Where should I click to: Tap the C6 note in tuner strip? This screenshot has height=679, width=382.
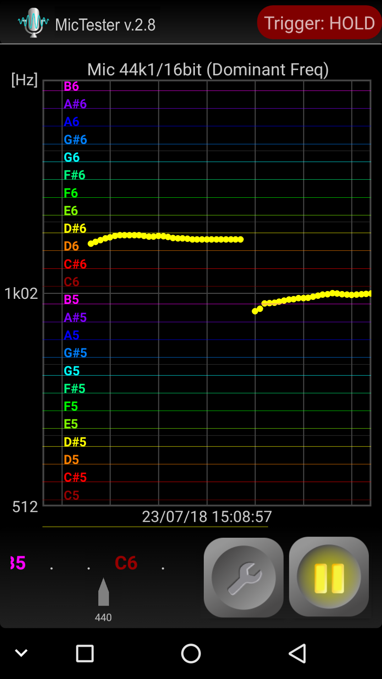126,563
